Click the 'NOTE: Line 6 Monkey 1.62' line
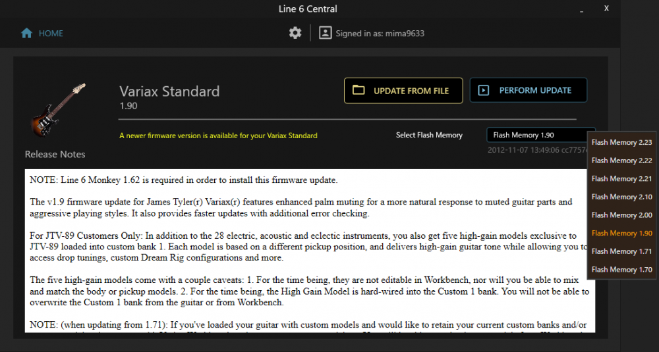This screenshot has height=352, width=659. pos(184,180)
